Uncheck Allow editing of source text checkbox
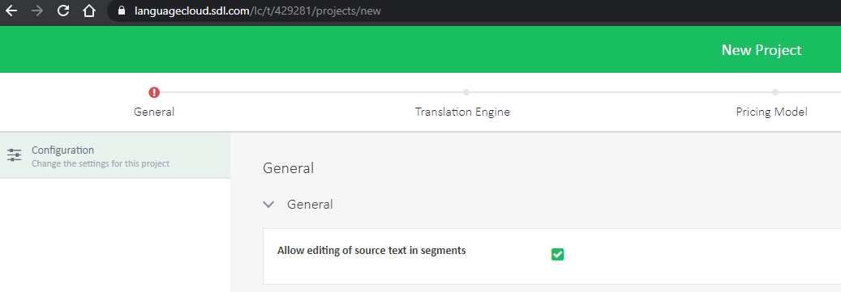 click(558, 255)
